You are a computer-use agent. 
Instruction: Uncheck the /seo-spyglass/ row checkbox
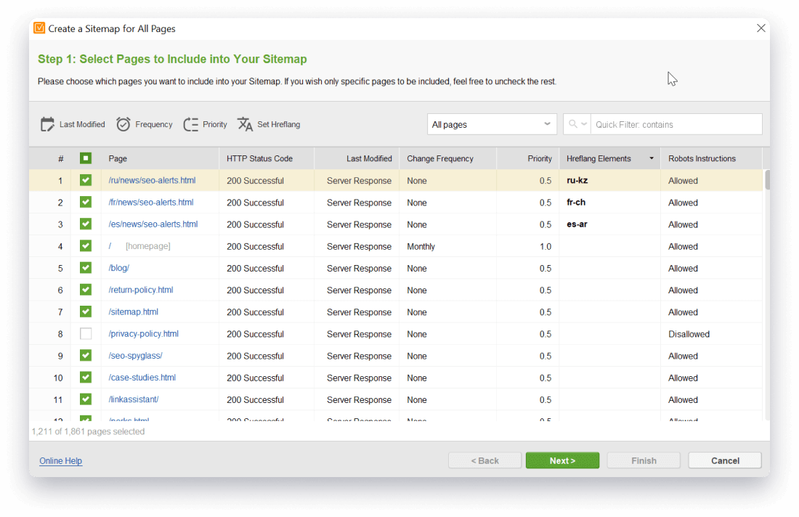pyautogui.click(x=86, y=356)
